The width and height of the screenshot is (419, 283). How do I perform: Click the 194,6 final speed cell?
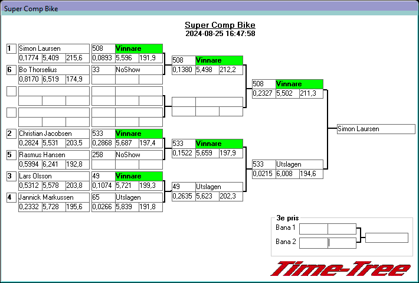(312, 174)
